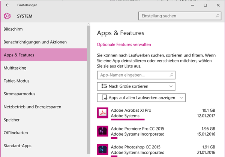Open the Tablet-Modus settings
Image resolution: width=225 pixels, height=157 pixels.
coord(44,81)
